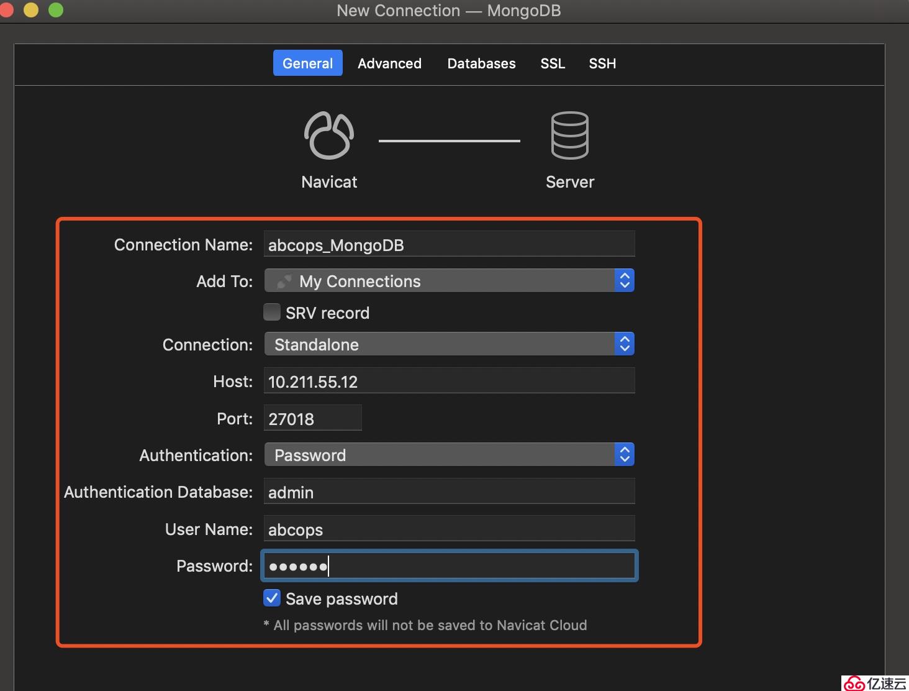Click the My Connections folder icon
This screenshot has height=691, width=909.
click(x=284, y=281)
